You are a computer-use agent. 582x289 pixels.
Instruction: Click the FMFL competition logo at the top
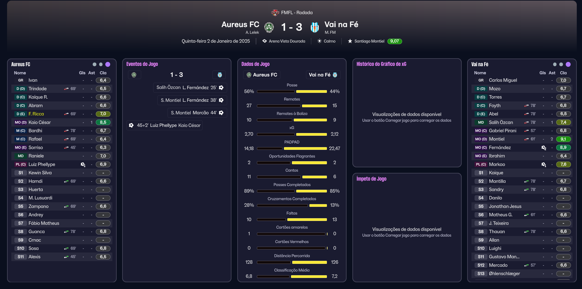point(275,13)
